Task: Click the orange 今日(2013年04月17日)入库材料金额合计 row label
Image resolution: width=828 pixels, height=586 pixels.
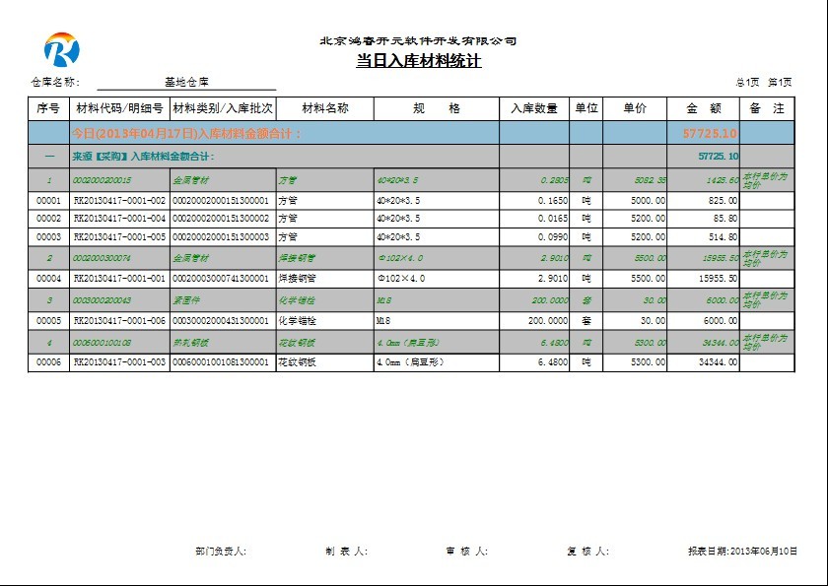Action: tap(186, 133)
